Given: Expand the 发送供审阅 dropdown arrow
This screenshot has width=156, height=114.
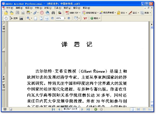Looking at the screenshot, I should pyautogui.click(x=115, y=13).
